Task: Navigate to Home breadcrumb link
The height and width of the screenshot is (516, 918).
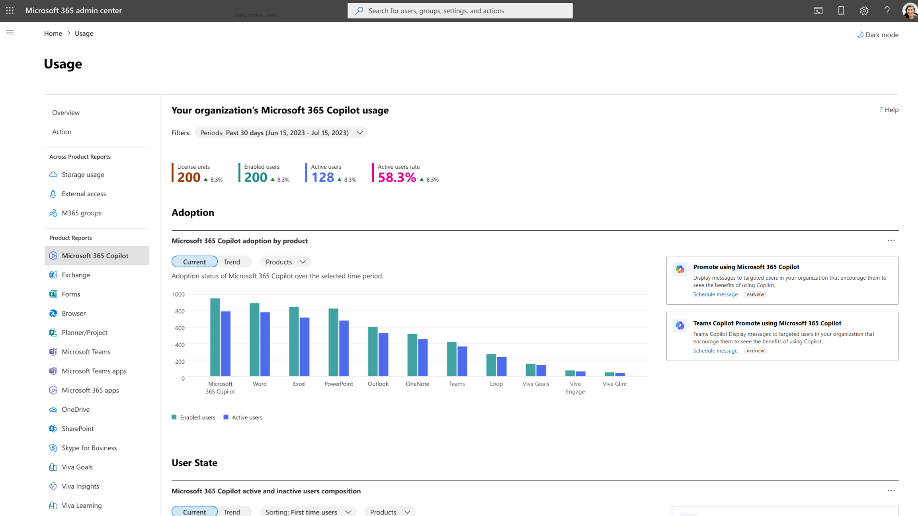Action: tap(53, 33)
